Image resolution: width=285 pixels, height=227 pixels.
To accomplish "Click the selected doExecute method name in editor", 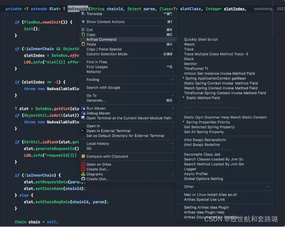I will pos(78,9).
